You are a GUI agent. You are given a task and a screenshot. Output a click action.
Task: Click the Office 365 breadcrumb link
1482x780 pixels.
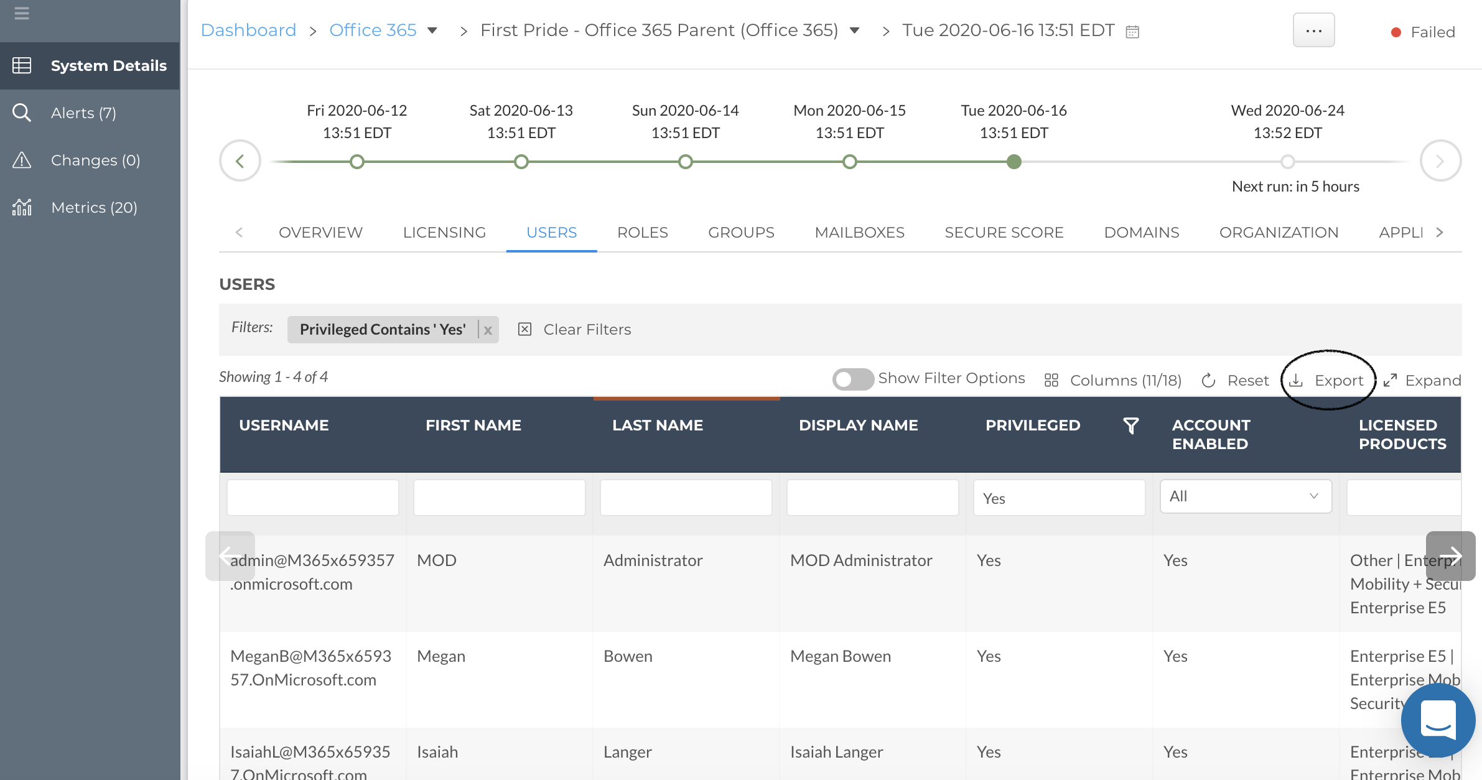tap(373, 30)
